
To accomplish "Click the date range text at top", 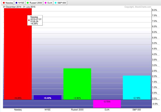I will pos(19,7).
